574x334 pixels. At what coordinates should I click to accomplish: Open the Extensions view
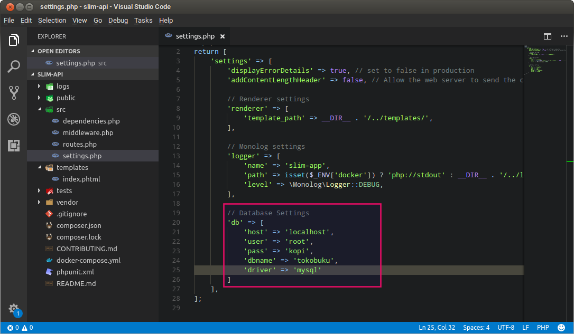point(14,146)
